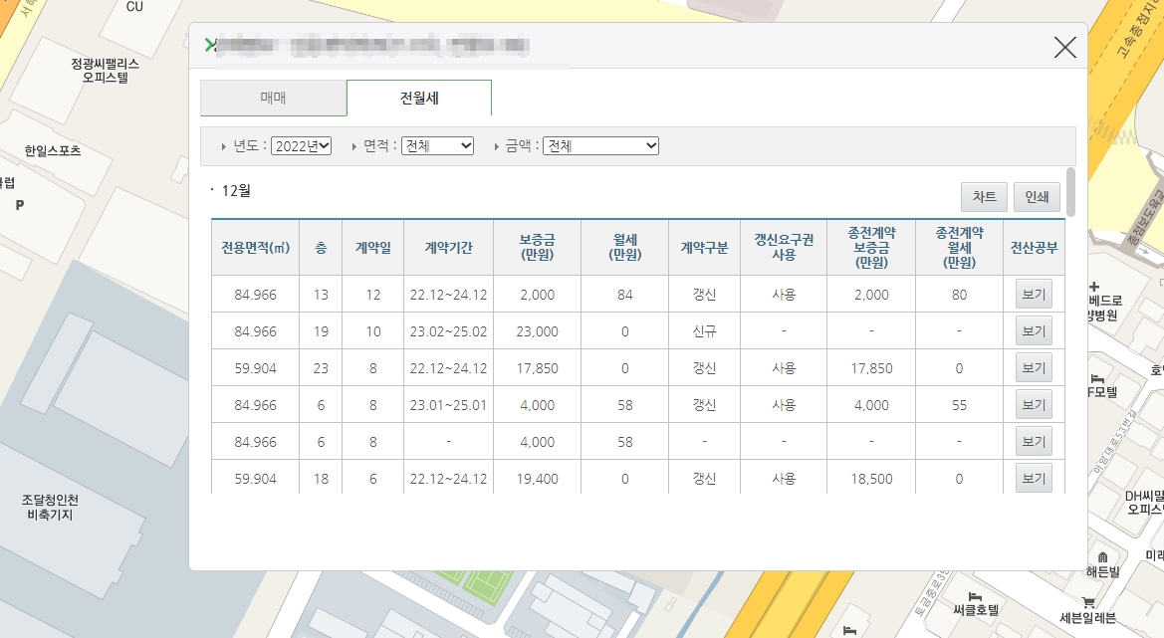Select the 써클호텔 hotel marker on the map
Viewport: 1164px width, 638px height.
pyautogui.click(x=974, y=596)
